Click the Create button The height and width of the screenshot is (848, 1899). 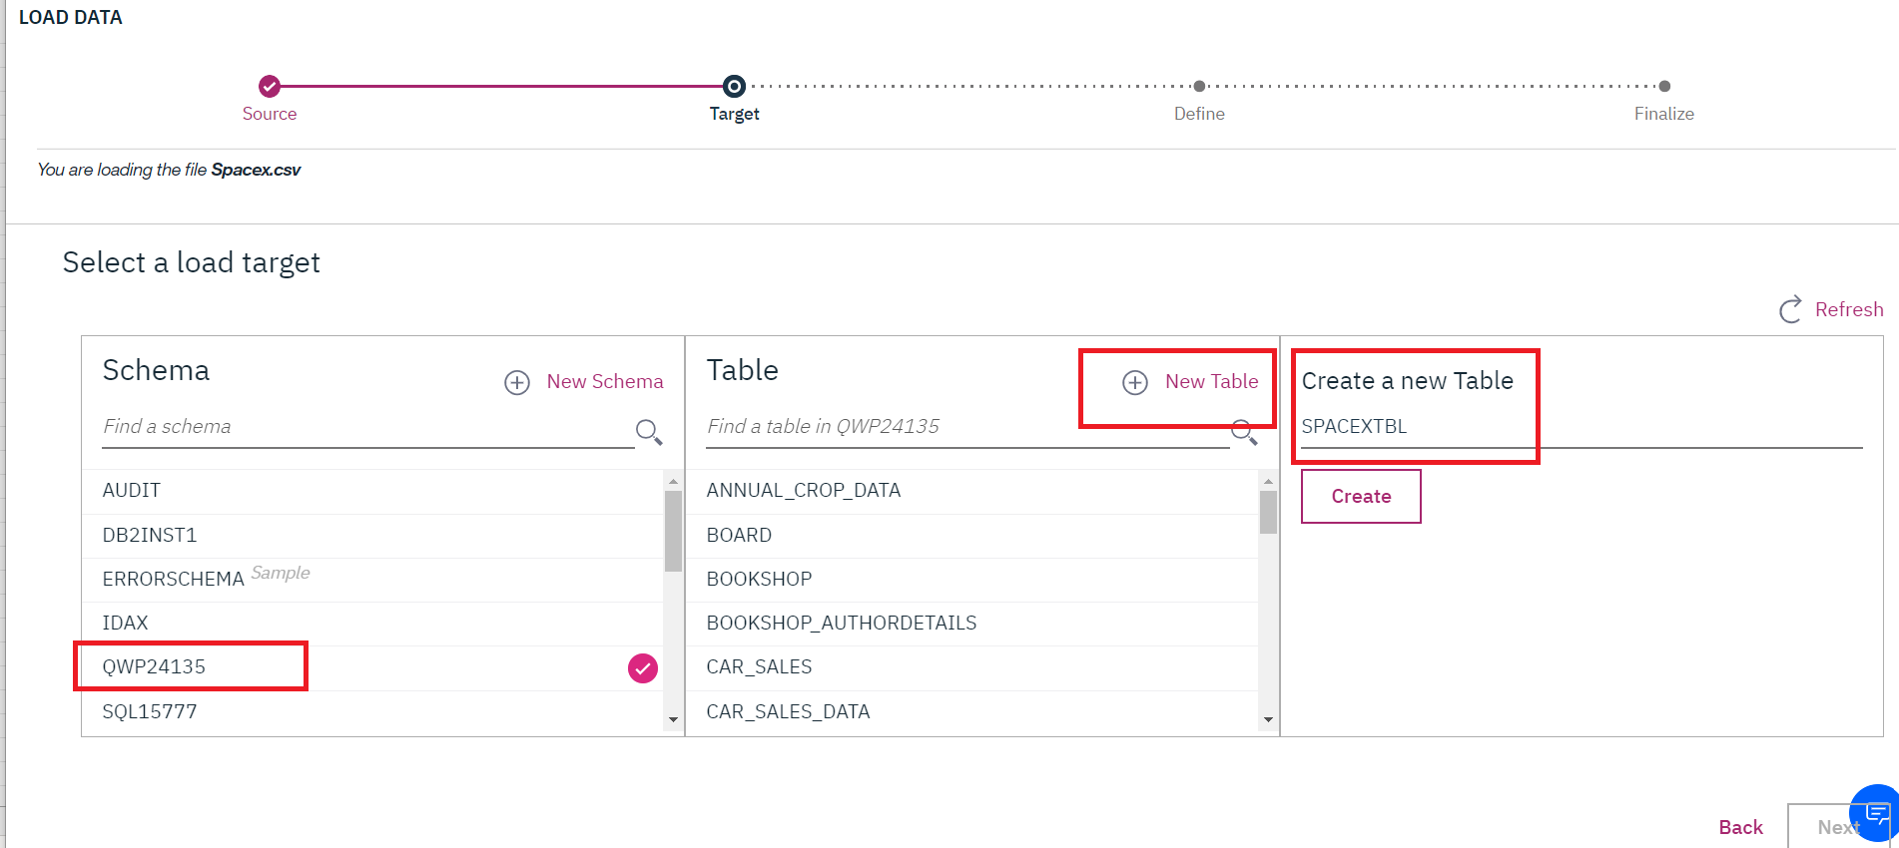pos(1361,497)
